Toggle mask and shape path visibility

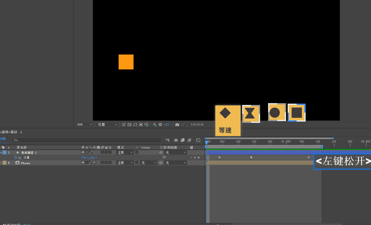(135, 124)
